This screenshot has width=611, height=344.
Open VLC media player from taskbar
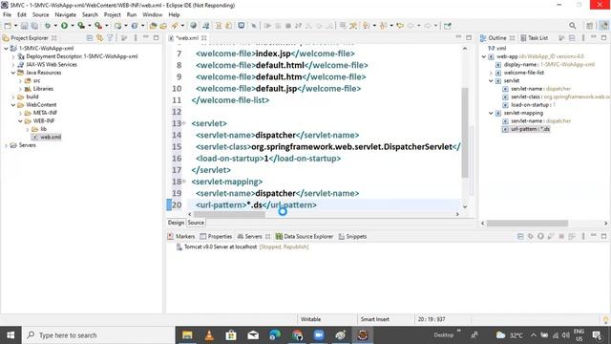coord(209,335)
